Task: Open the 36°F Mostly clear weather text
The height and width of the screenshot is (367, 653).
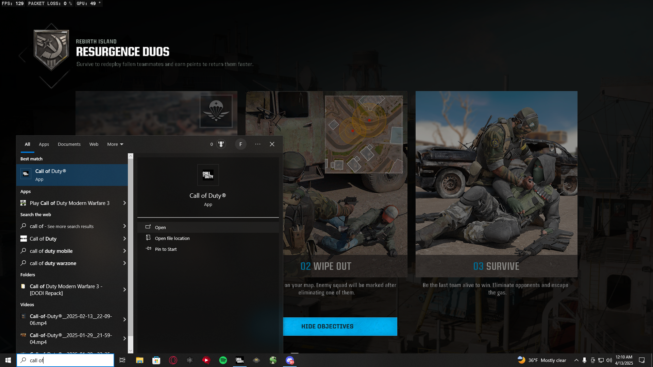Action: (547, 360)
